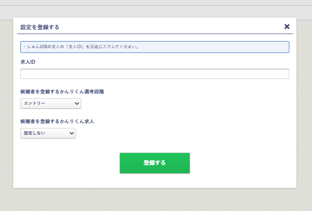Click the blue しゅふJOB 求人ID notice banner
312x211 pixels.
[x=154, y=47]
